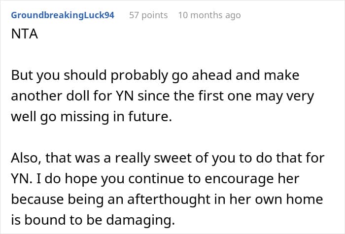The width and height of the screenshot is (345, 234).
Task: Click the line 'well go missing in future.'
Action: click(91, 117)
